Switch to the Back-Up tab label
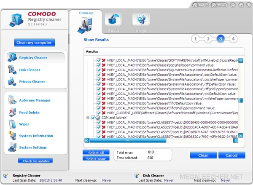Image resolution: width=253 pixels, height=185 pixels. click(x=114, y=31)
